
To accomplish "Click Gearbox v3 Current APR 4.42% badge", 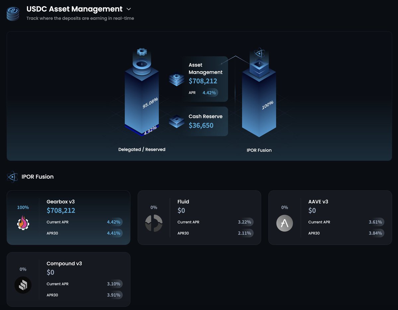I will coord(114,222).
